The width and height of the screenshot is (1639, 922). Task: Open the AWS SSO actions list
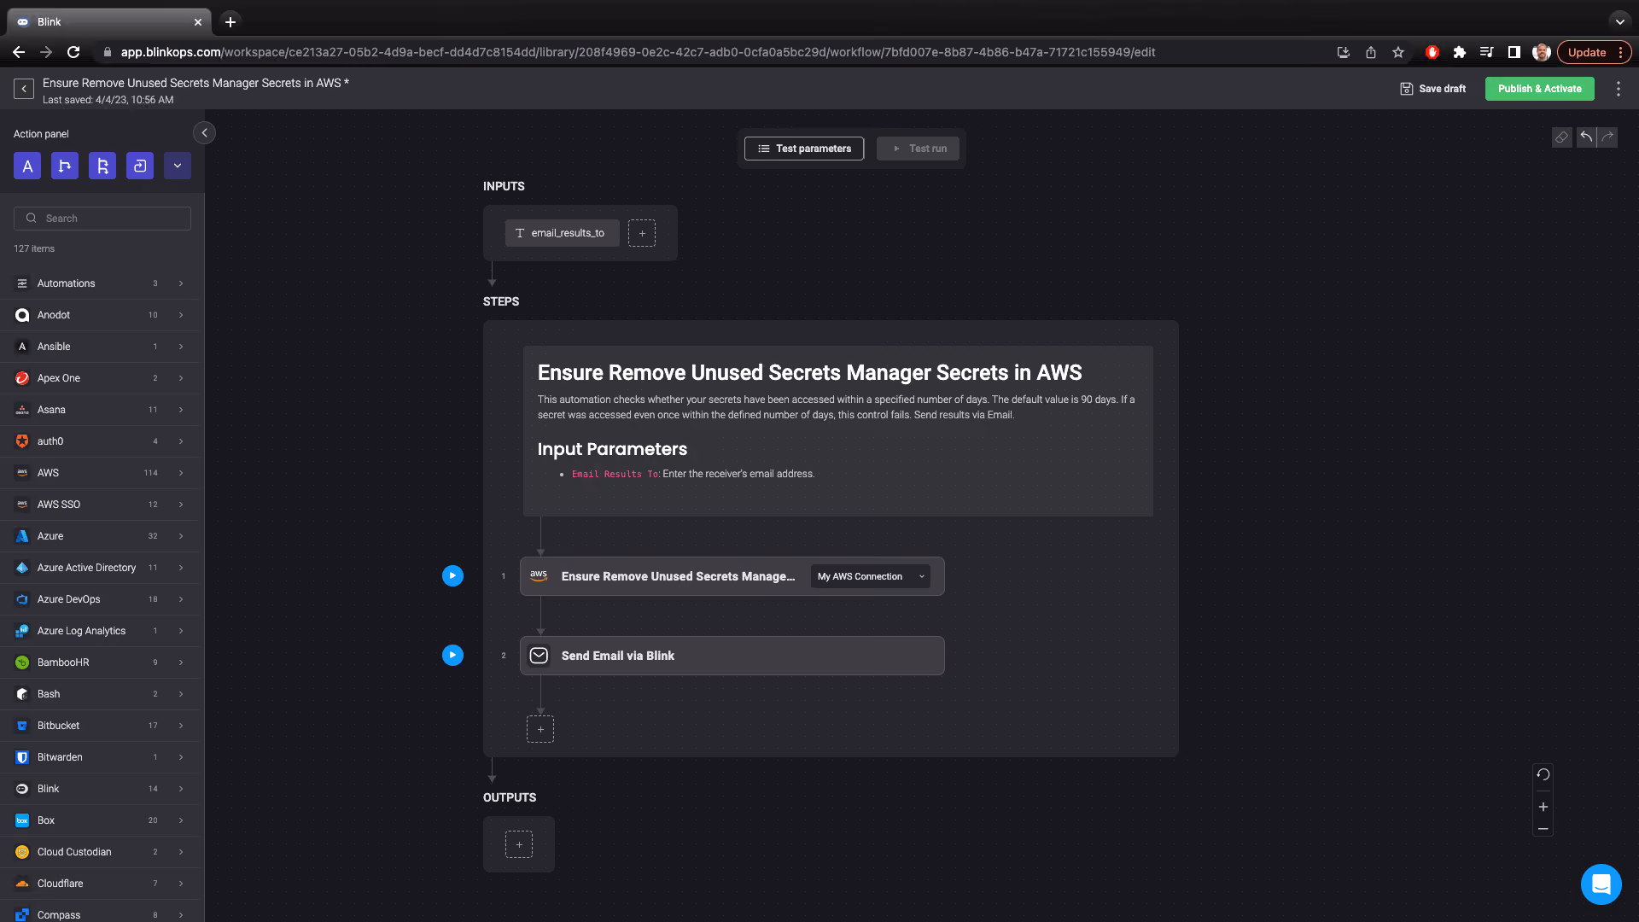99,505
